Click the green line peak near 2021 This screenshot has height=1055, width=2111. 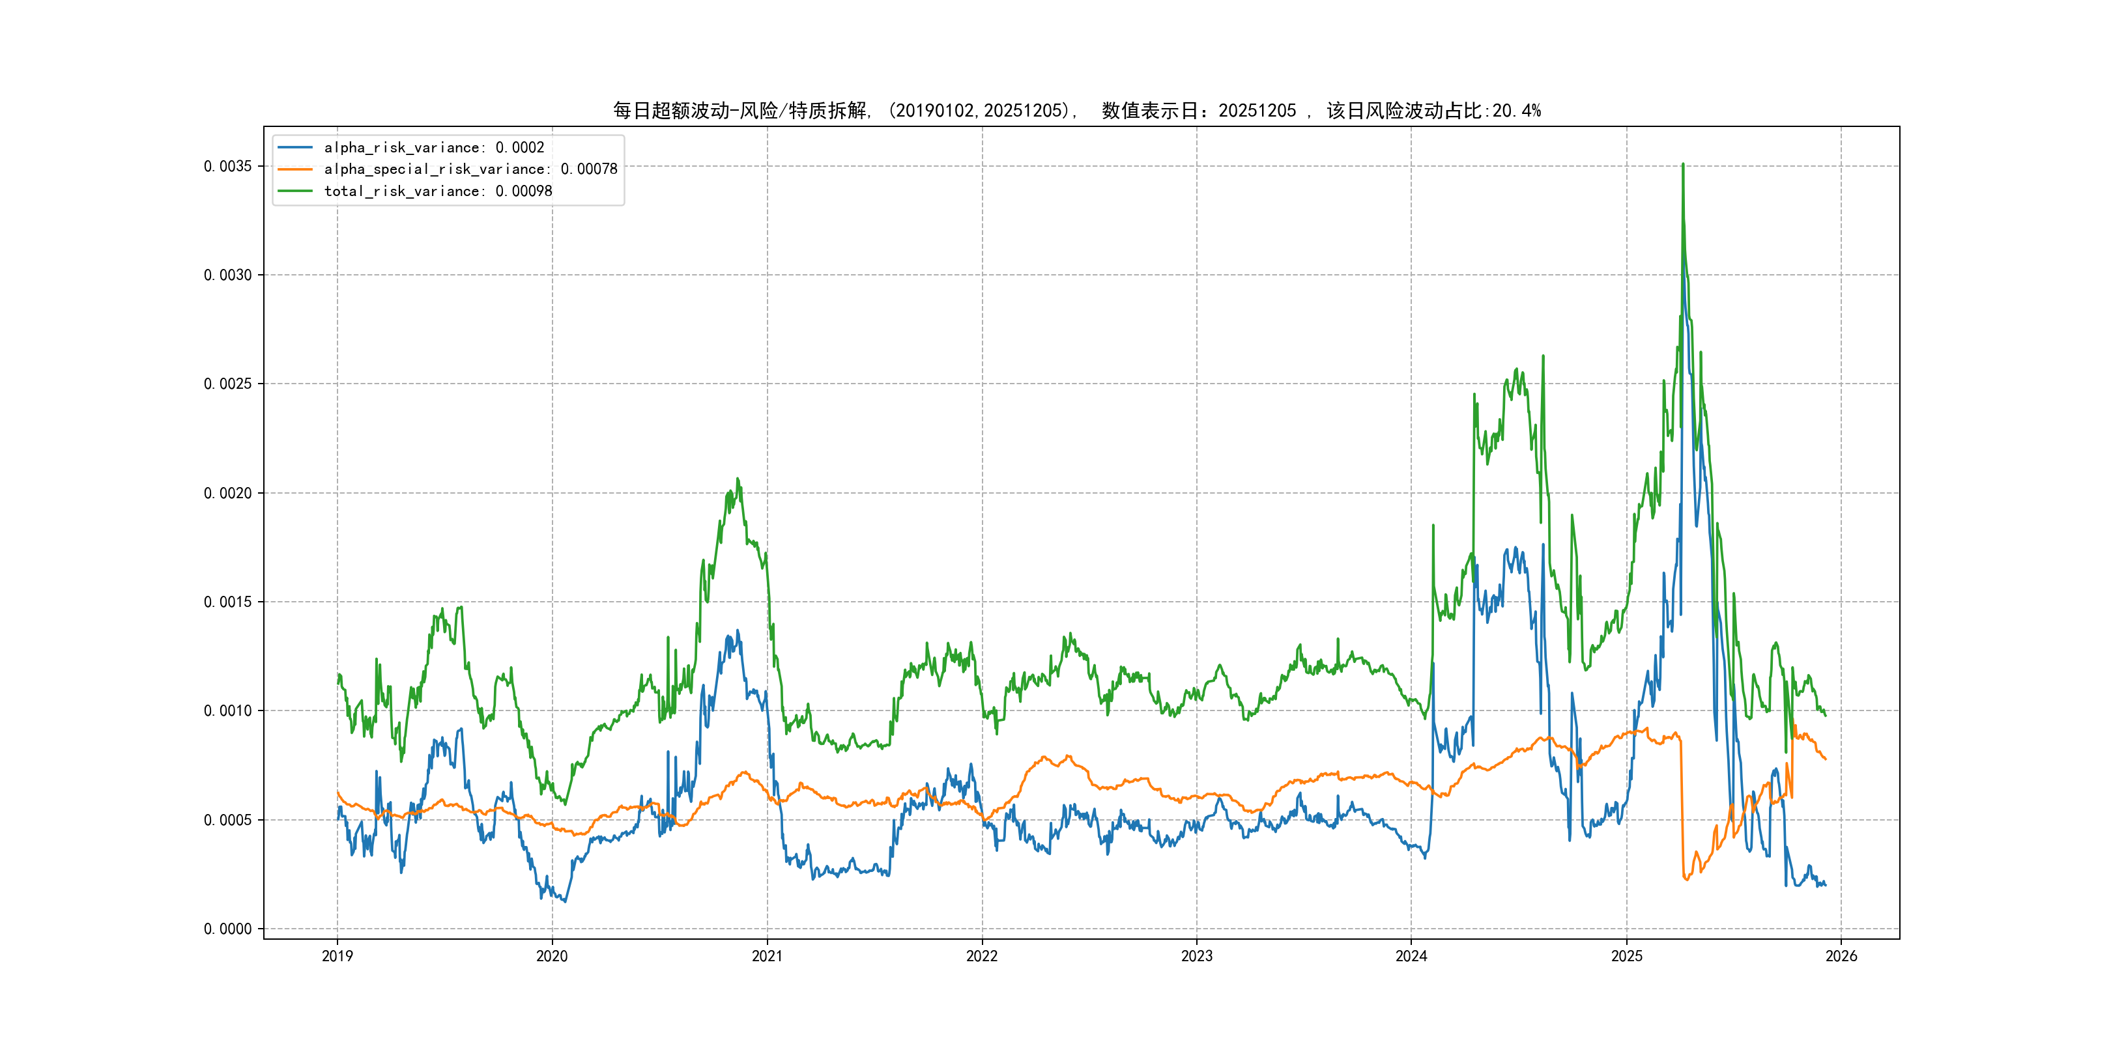(x=738, y=480)
